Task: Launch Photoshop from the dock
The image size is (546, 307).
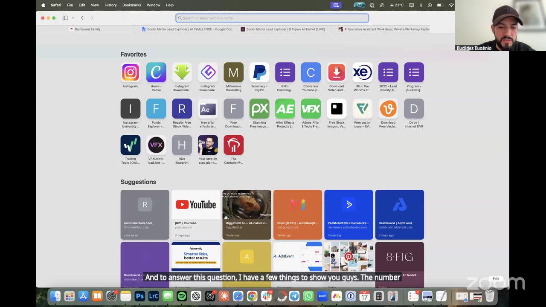Action: click(x=139, y=296)
